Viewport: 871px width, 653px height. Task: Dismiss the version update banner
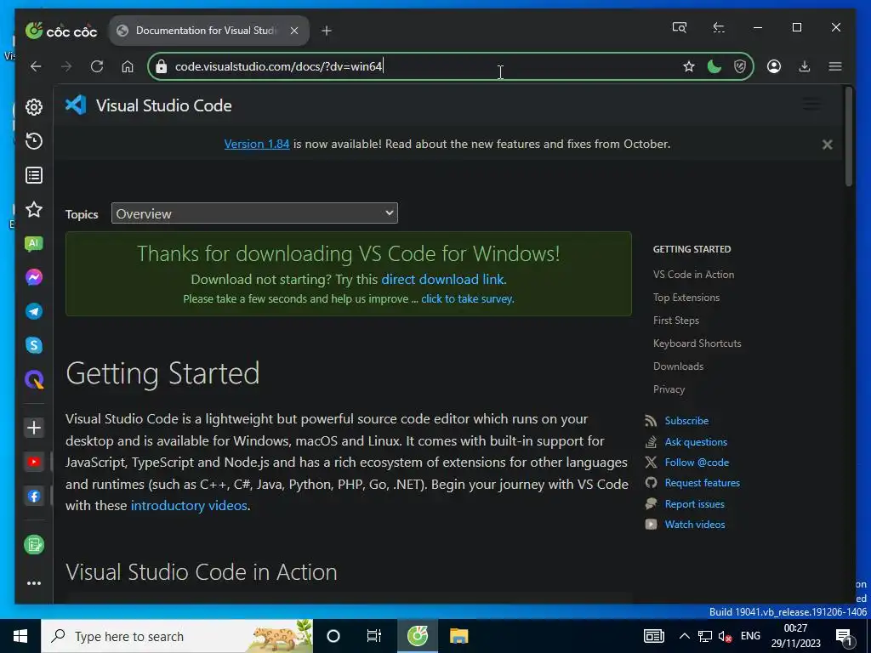[x=827, y=145]
